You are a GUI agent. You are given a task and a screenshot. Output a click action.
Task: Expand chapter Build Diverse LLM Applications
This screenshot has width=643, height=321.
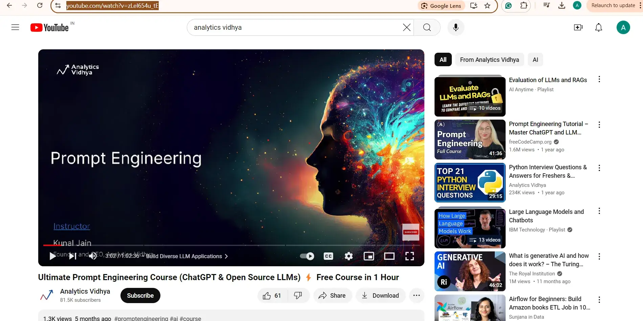coord(187,256)
